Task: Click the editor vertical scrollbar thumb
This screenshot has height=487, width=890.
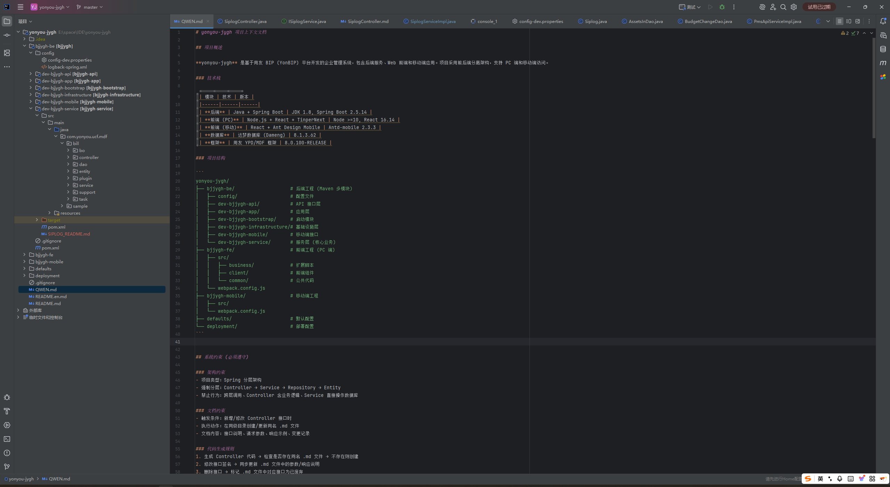Action: tap(874, 88)
